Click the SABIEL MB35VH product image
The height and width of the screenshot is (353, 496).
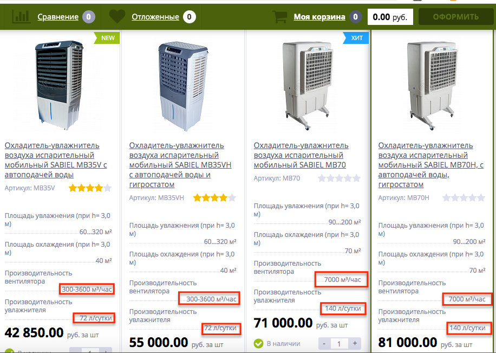pyautogui.click(x=183, y=86)
